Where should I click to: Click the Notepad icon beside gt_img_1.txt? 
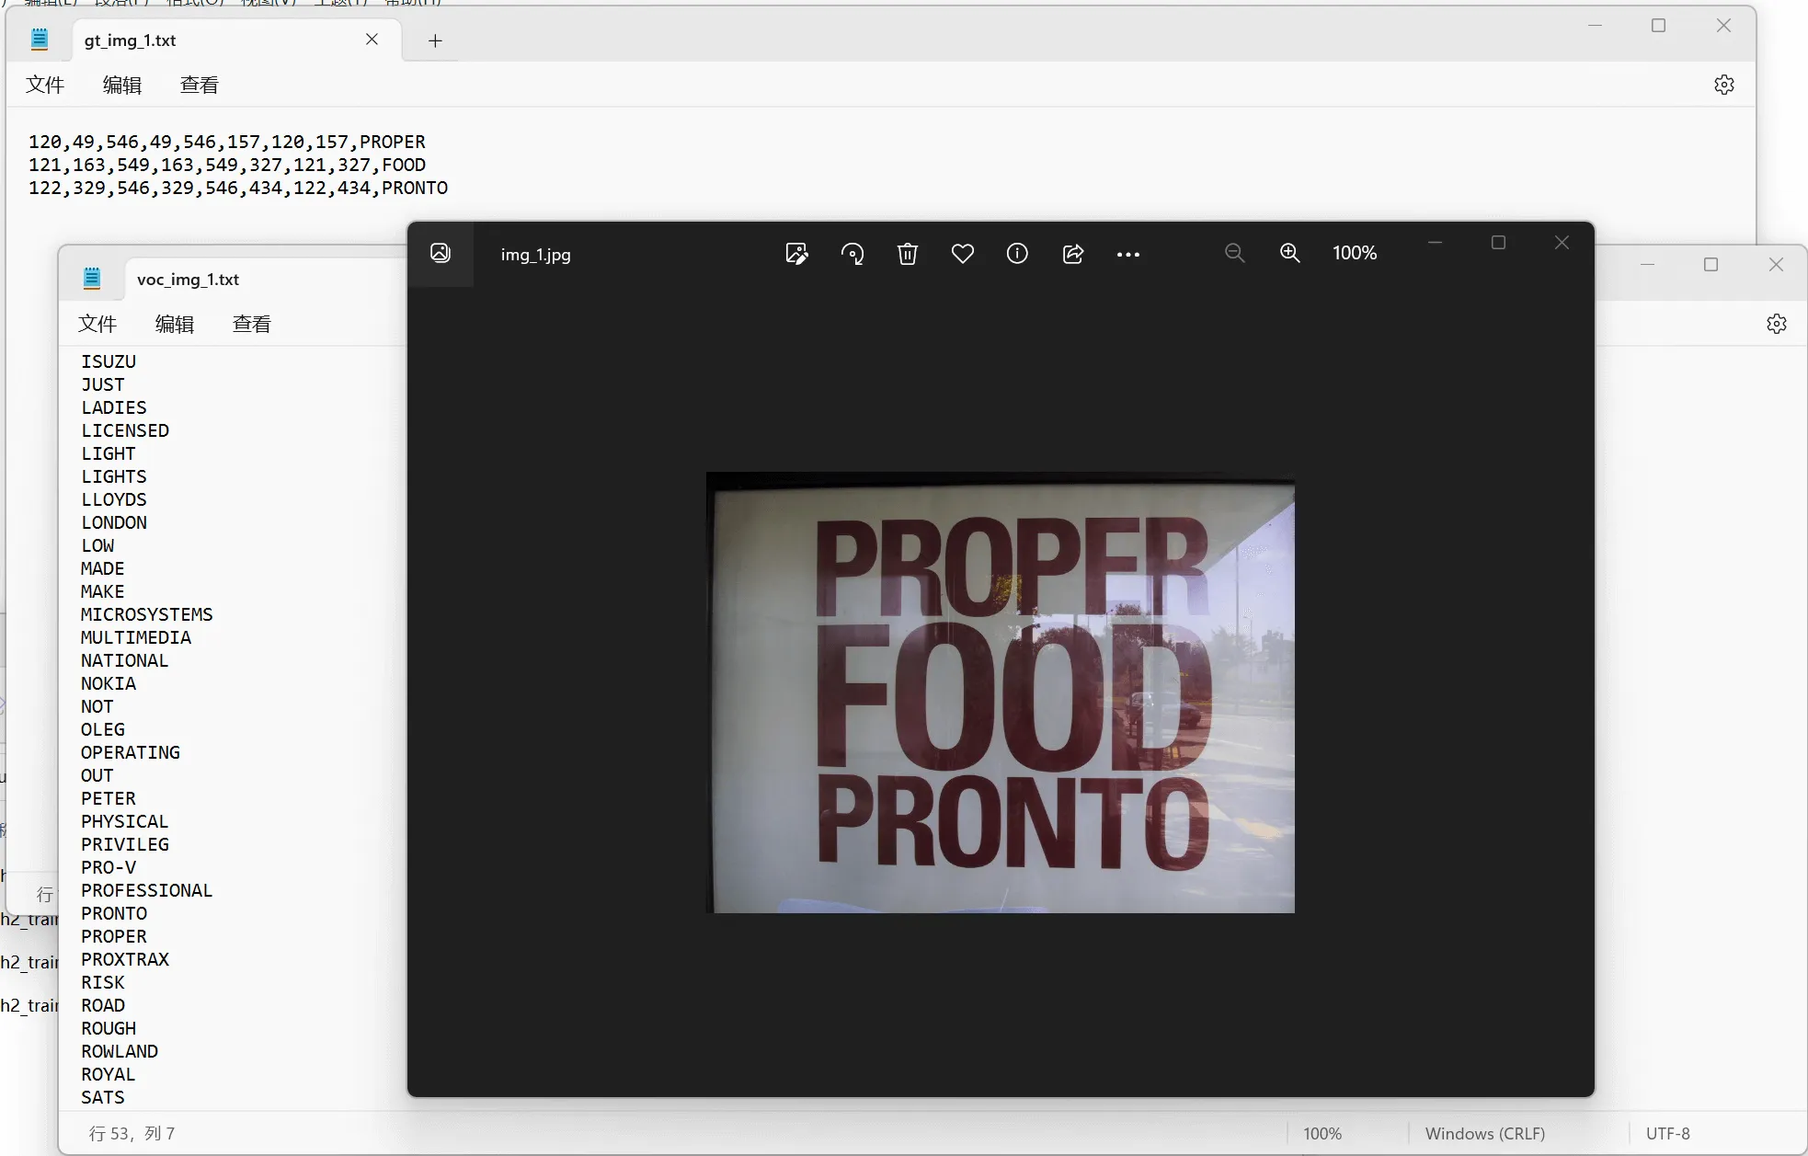coord(40,40)
